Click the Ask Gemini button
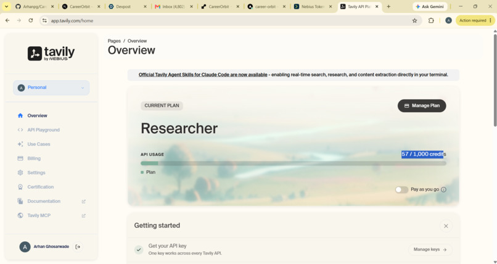The image size is (497, 264). click(430, 6)
